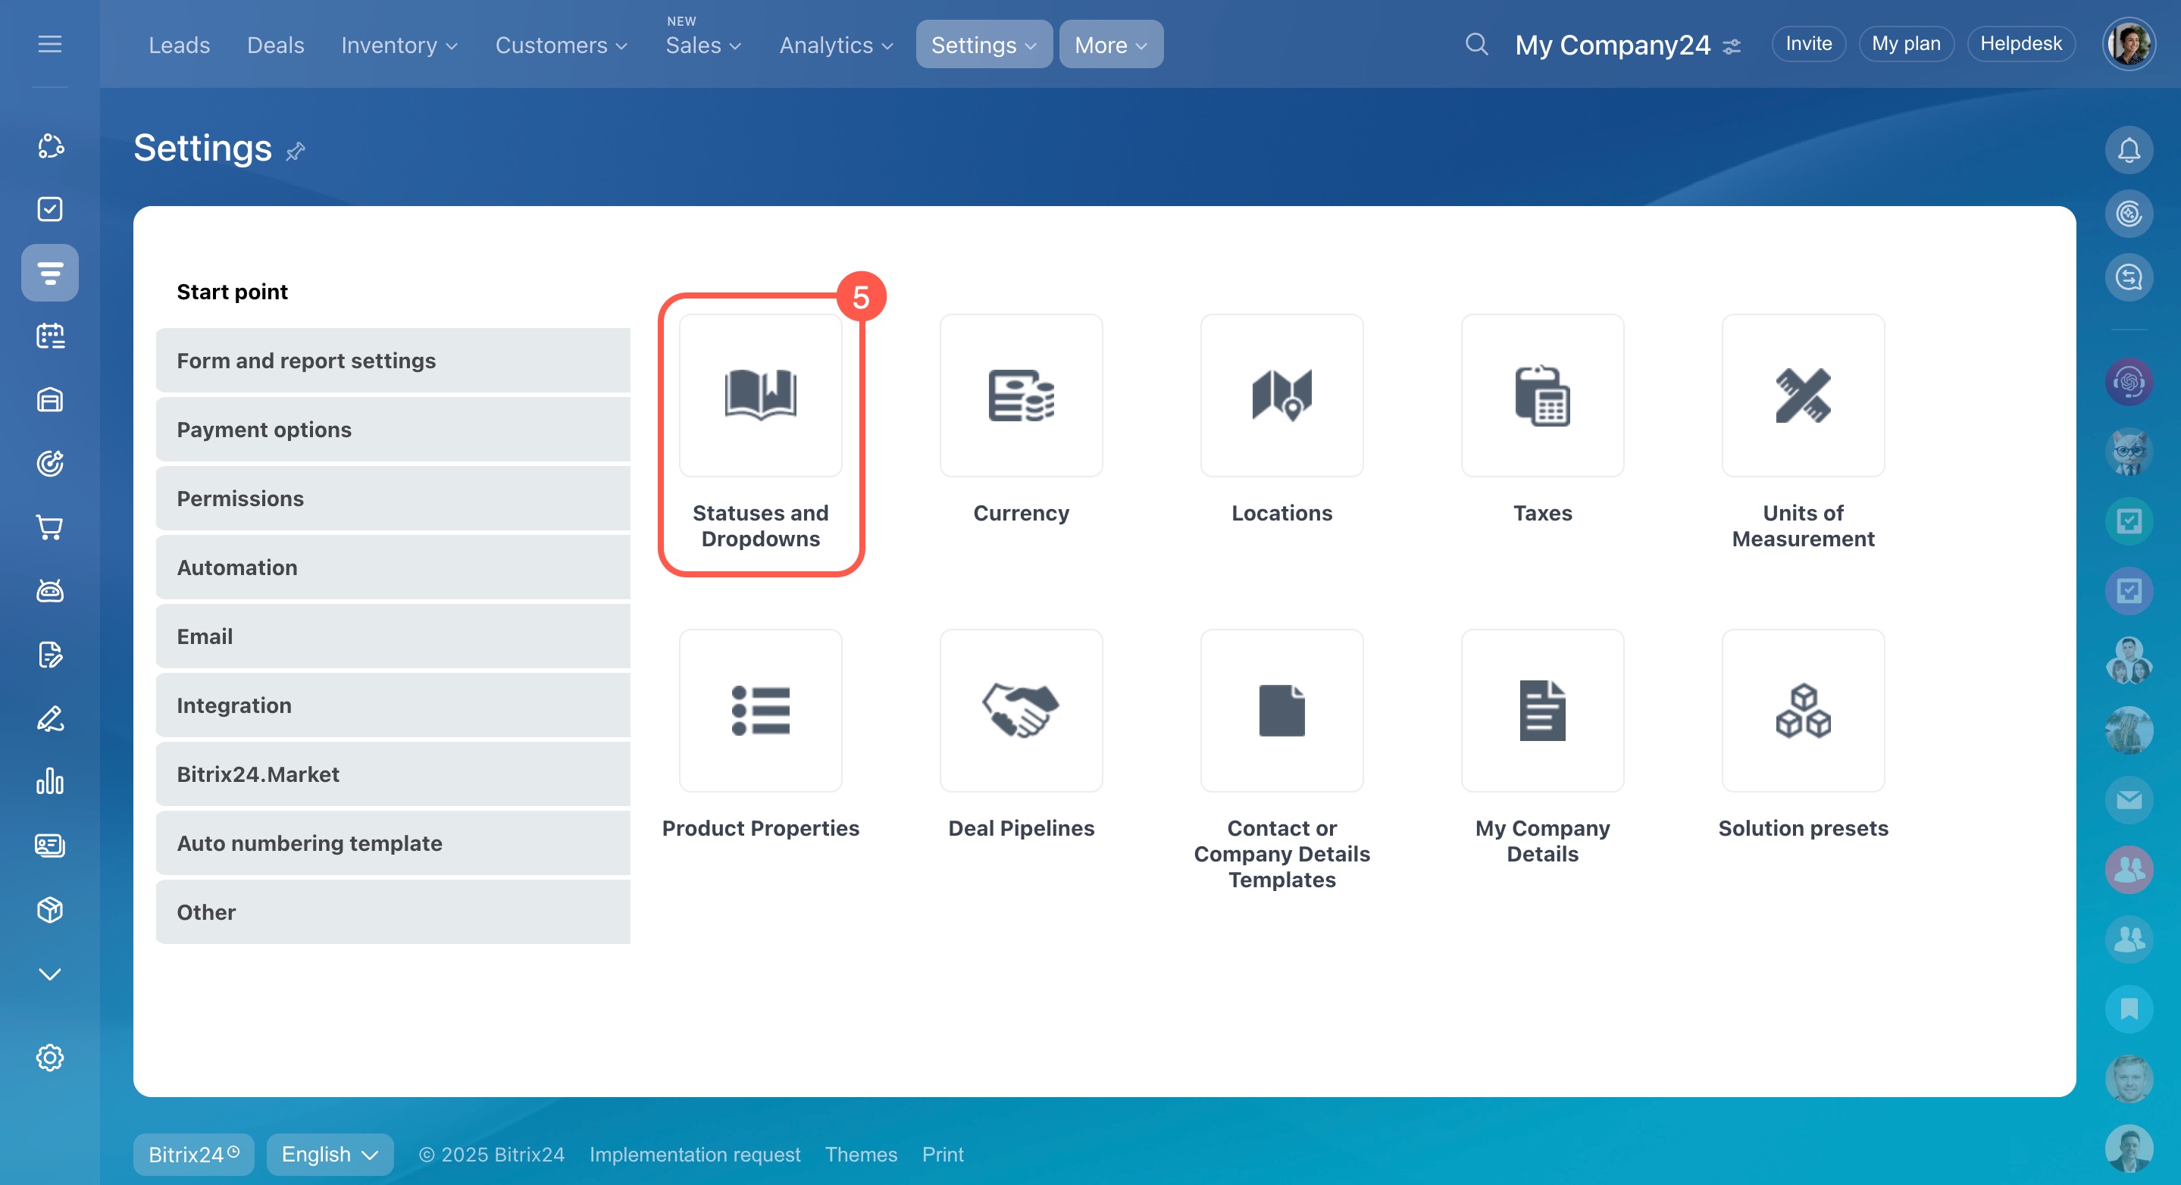2181x1185 pixels.
Task: Toggle the hamburger main menu
Action: pyautogui.click(x=50, y=44)
